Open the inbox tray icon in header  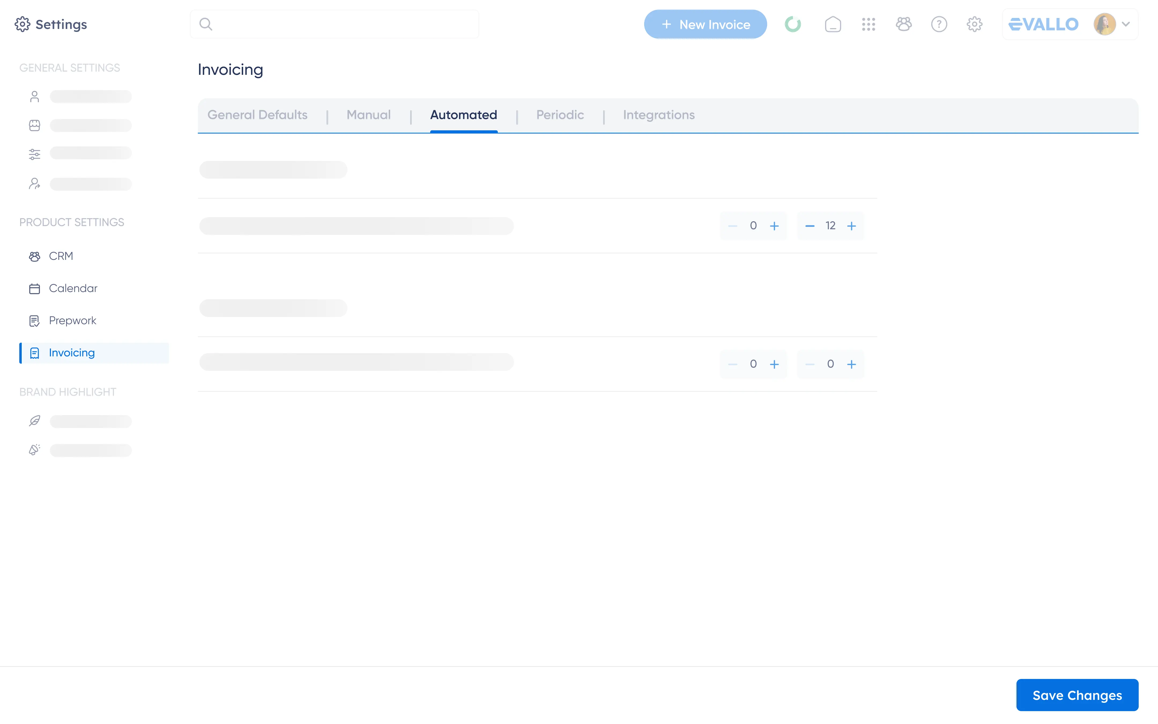click(x=833, y=24)
